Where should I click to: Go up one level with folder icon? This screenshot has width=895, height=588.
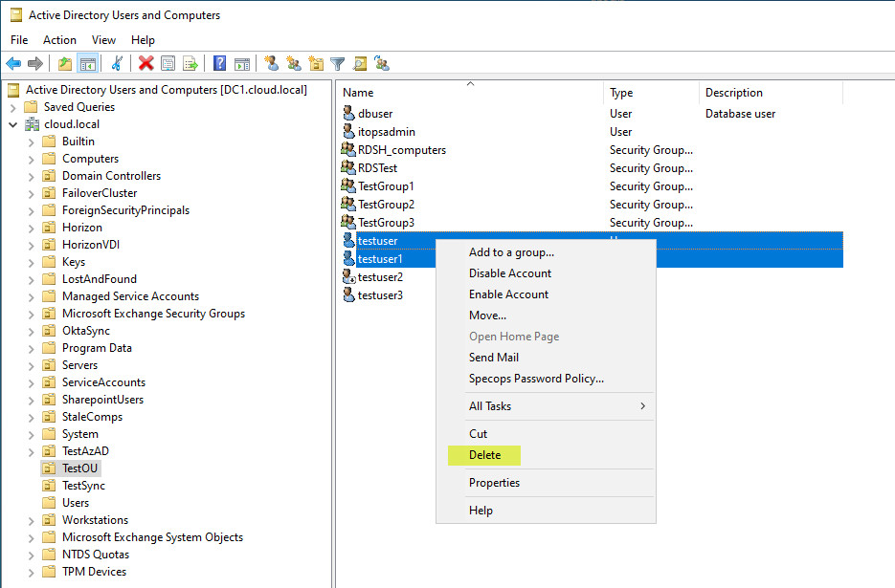click(65, 63)
